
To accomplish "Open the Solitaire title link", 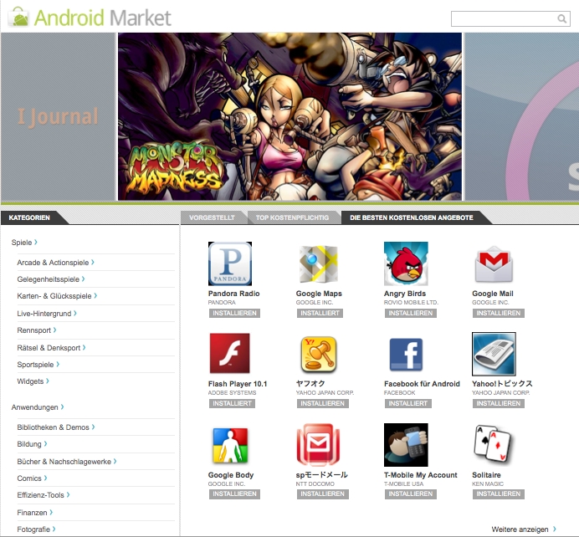I will 486,475.
